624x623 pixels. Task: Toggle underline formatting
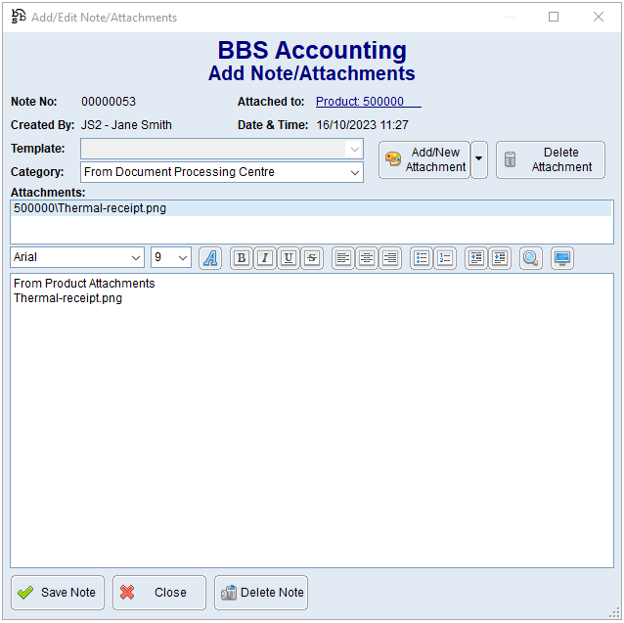[288, 258]
